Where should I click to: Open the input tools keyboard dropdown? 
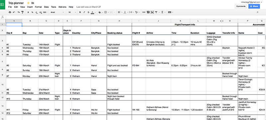pyautogui.click(x=170, y=12)
